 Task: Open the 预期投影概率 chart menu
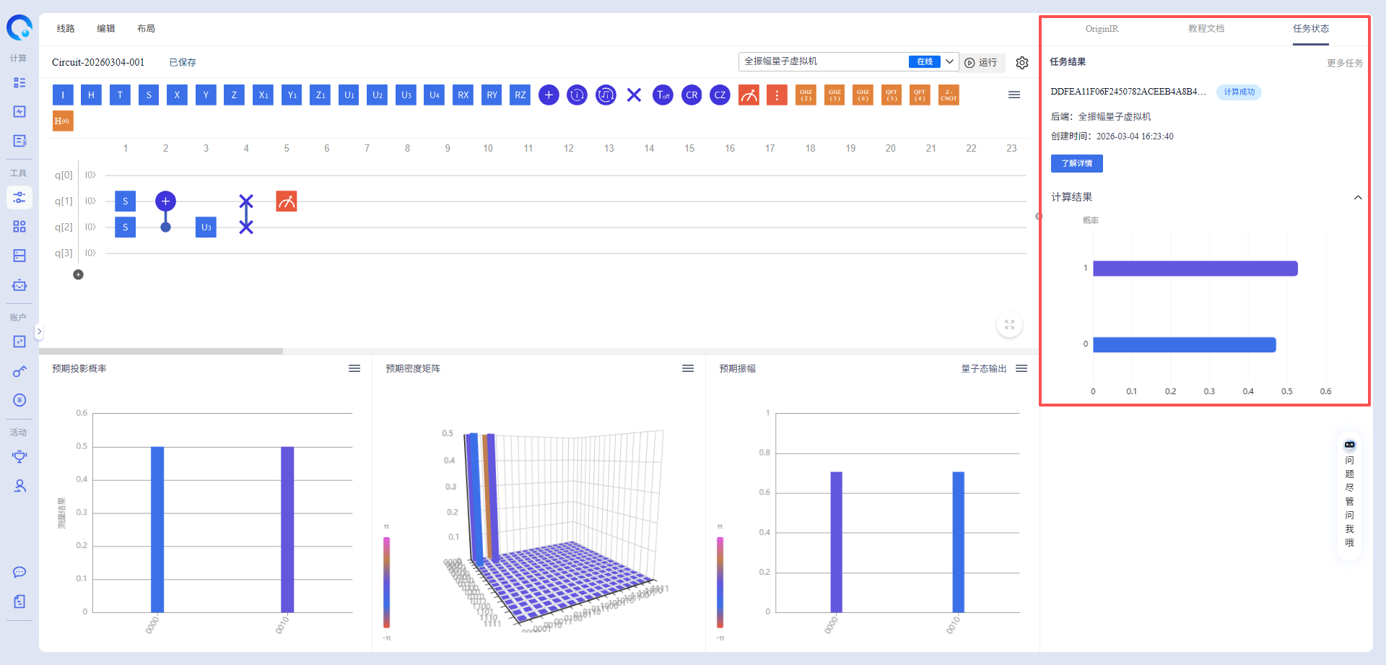354,369
